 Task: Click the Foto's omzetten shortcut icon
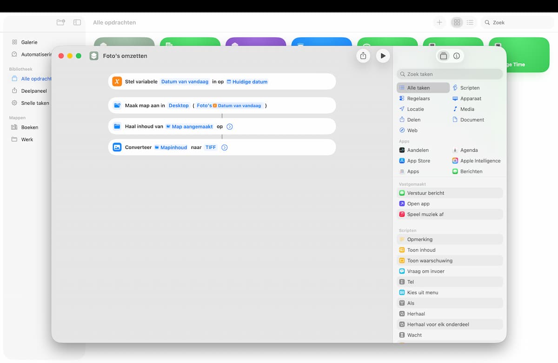pos(94,56)
